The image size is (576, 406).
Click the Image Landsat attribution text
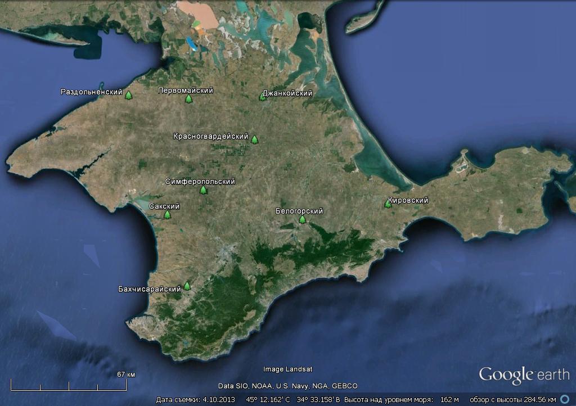pos(287,369)
